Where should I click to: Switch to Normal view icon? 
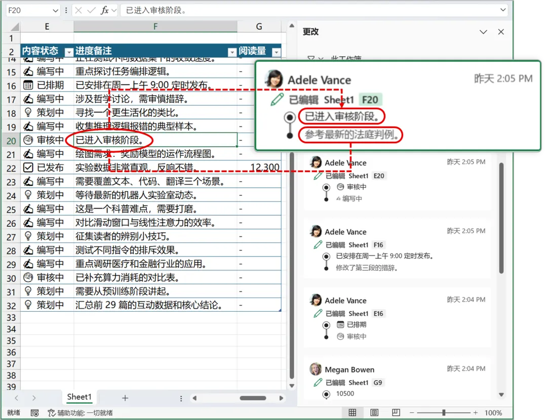click(353, 413)
